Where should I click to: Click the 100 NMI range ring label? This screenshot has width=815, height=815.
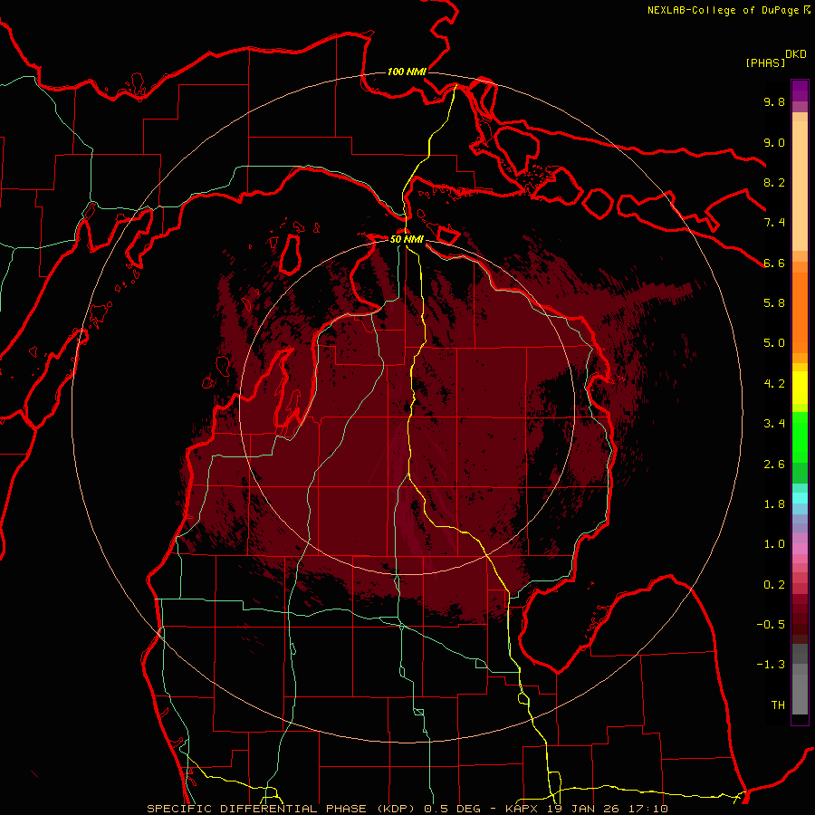pos(407,72)
